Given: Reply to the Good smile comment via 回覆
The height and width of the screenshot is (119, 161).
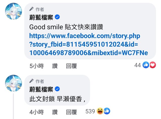Looking at the screenshot, I should 71,66.
